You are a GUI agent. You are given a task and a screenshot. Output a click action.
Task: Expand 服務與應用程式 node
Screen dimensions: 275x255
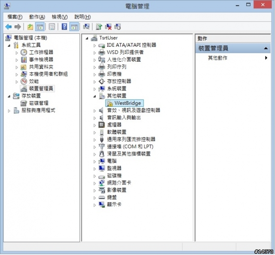click(9, 111)
